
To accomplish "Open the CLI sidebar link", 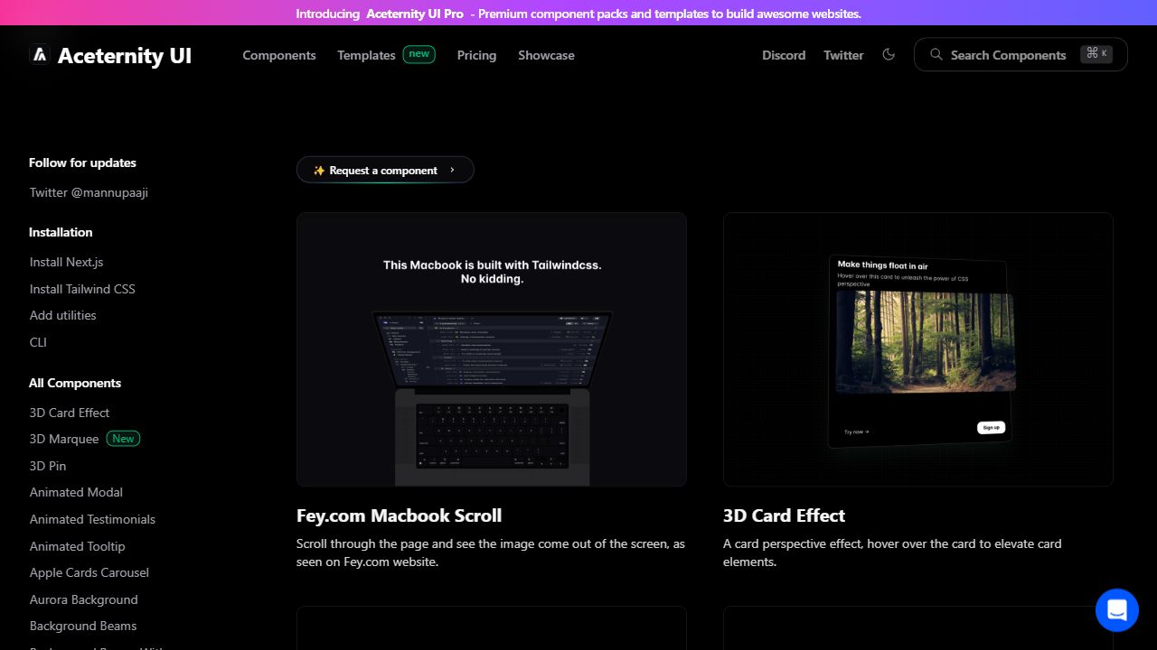I will point(38,342).
